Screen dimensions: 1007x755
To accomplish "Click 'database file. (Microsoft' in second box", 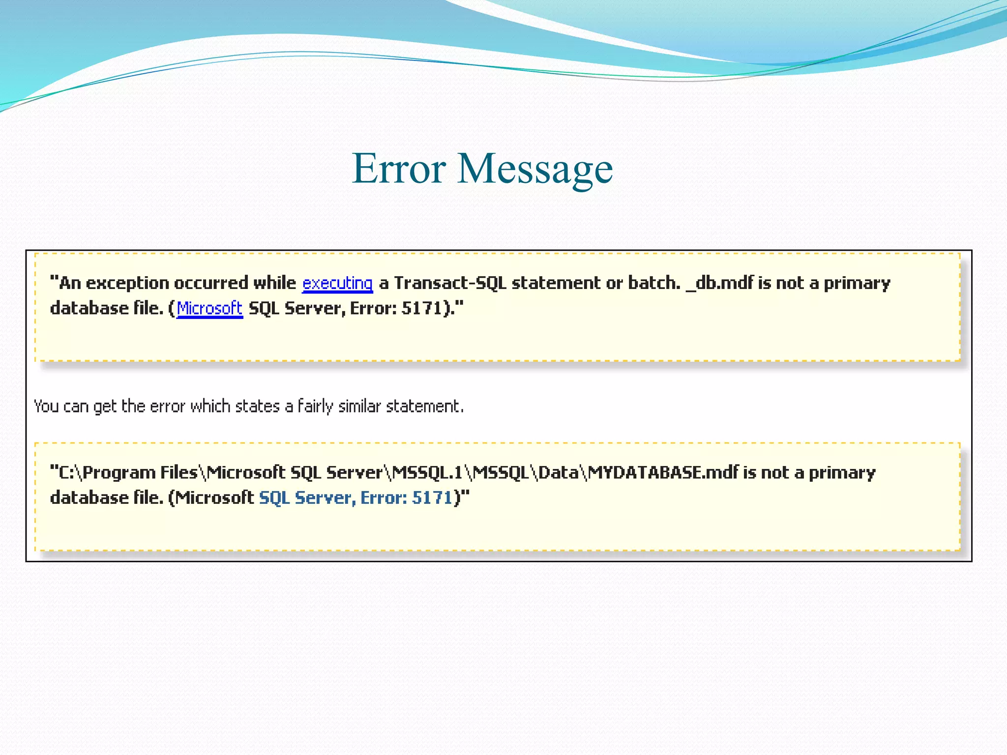I will coord(152,498).
